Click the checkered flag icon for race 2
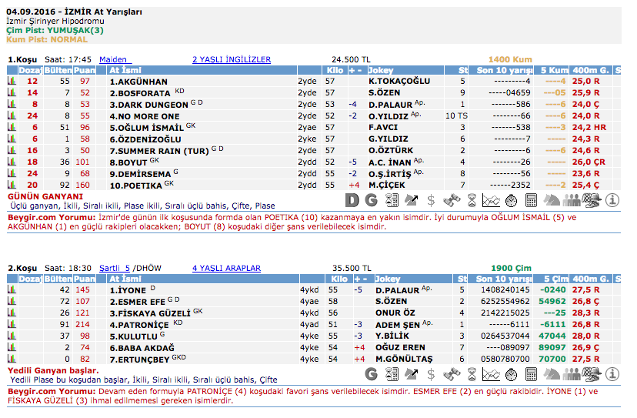Image resolution: width=637 pixels, height=418 pixels. [592, 373]
